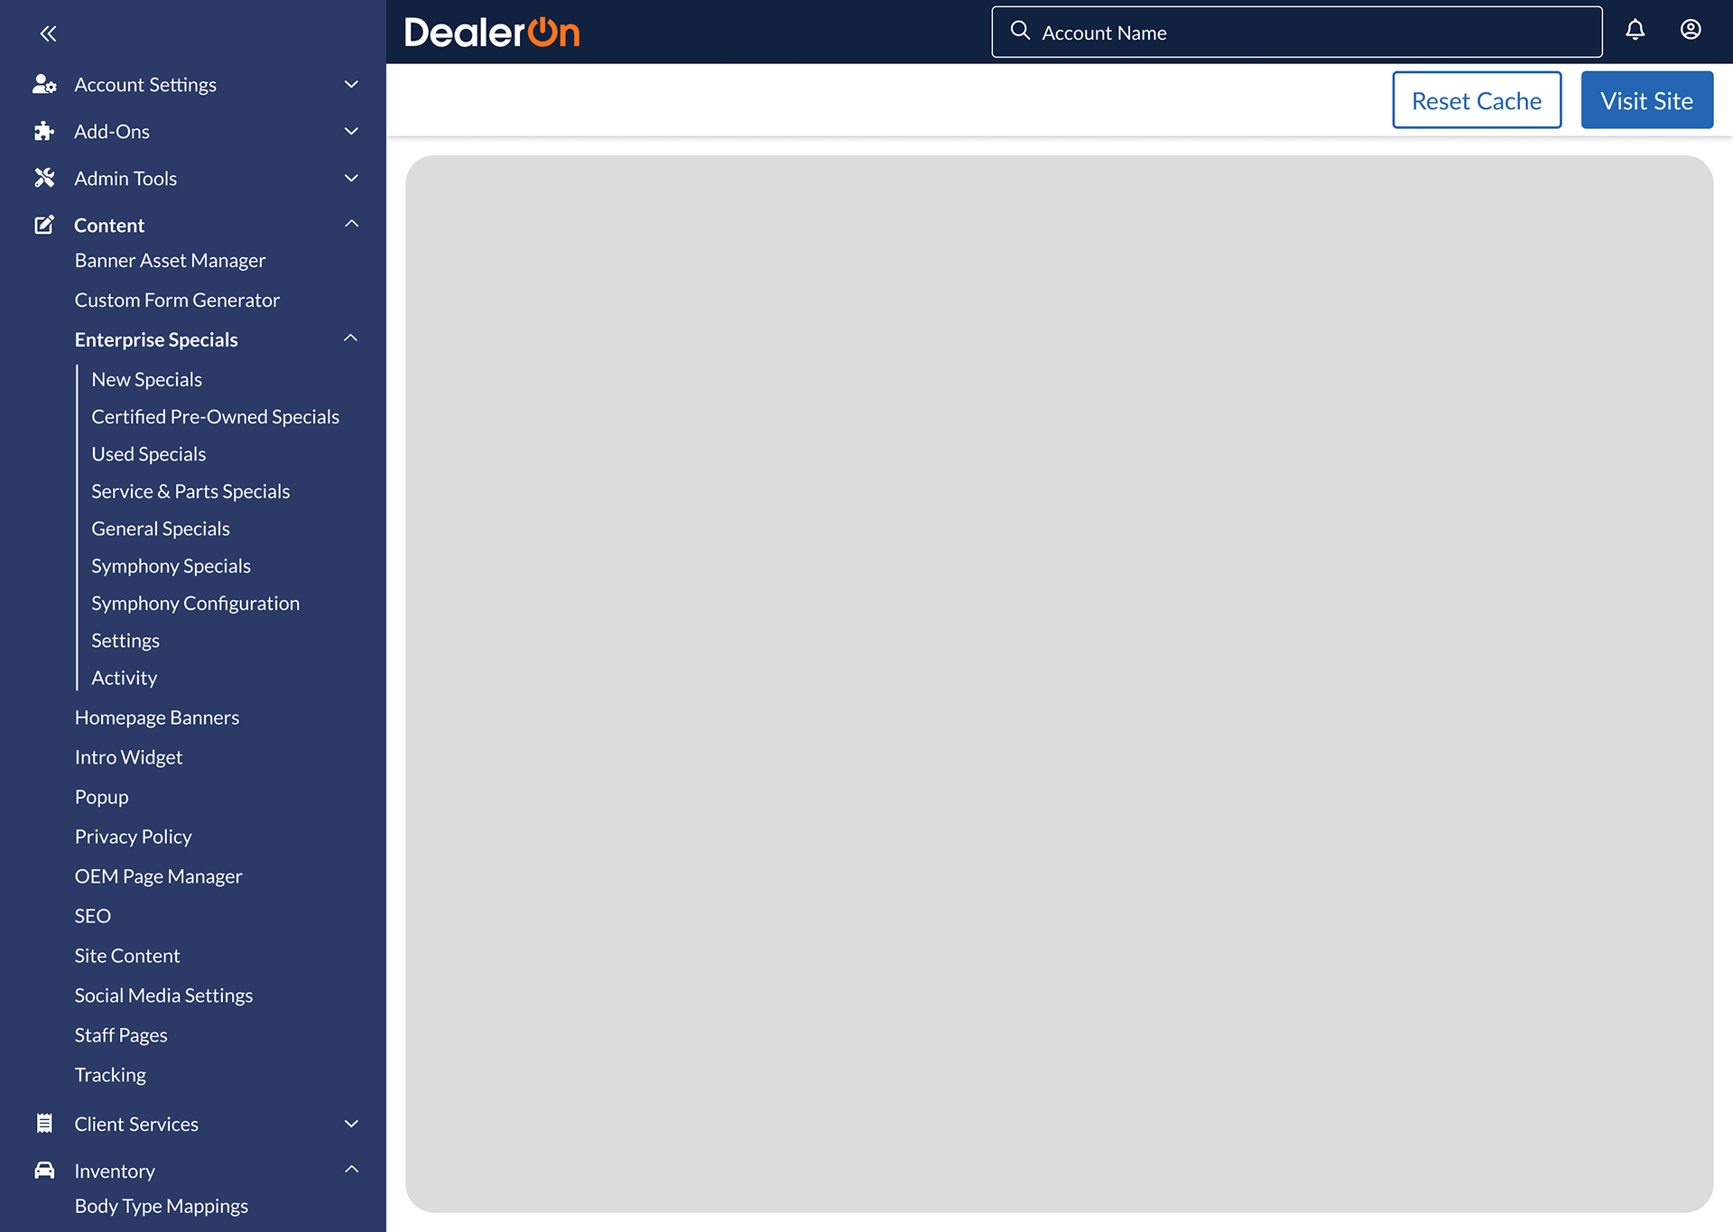Click the Content edit pencil icon
This screenshot has width=1733, height=1232.
coord(44,225)
